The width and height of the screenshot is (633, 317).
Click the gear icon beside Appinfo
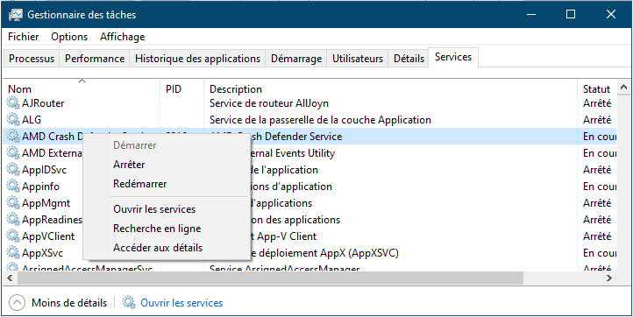tap(13, 187)
